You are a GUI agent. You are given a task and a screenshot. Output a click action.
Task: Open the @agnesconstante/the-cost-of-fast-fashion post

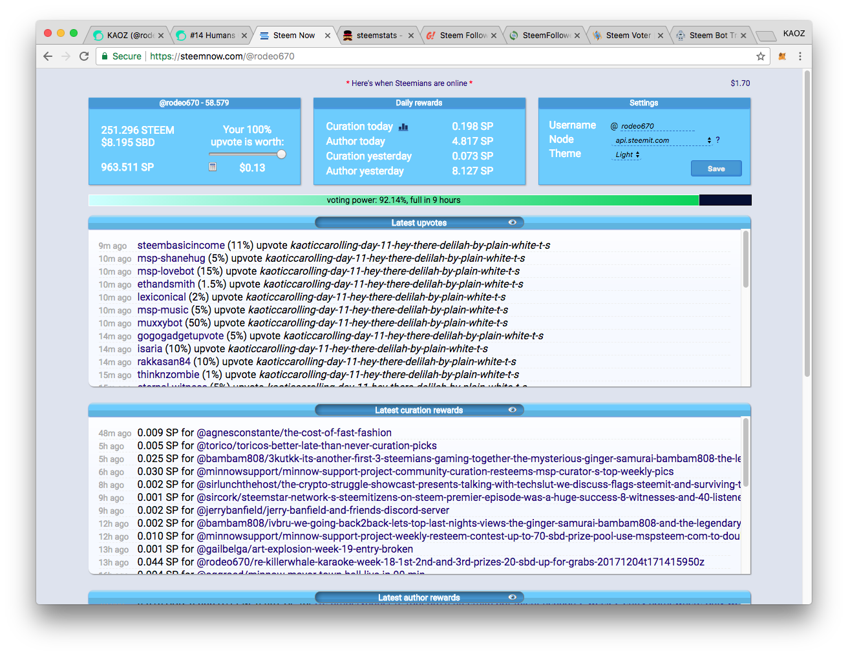294,433
